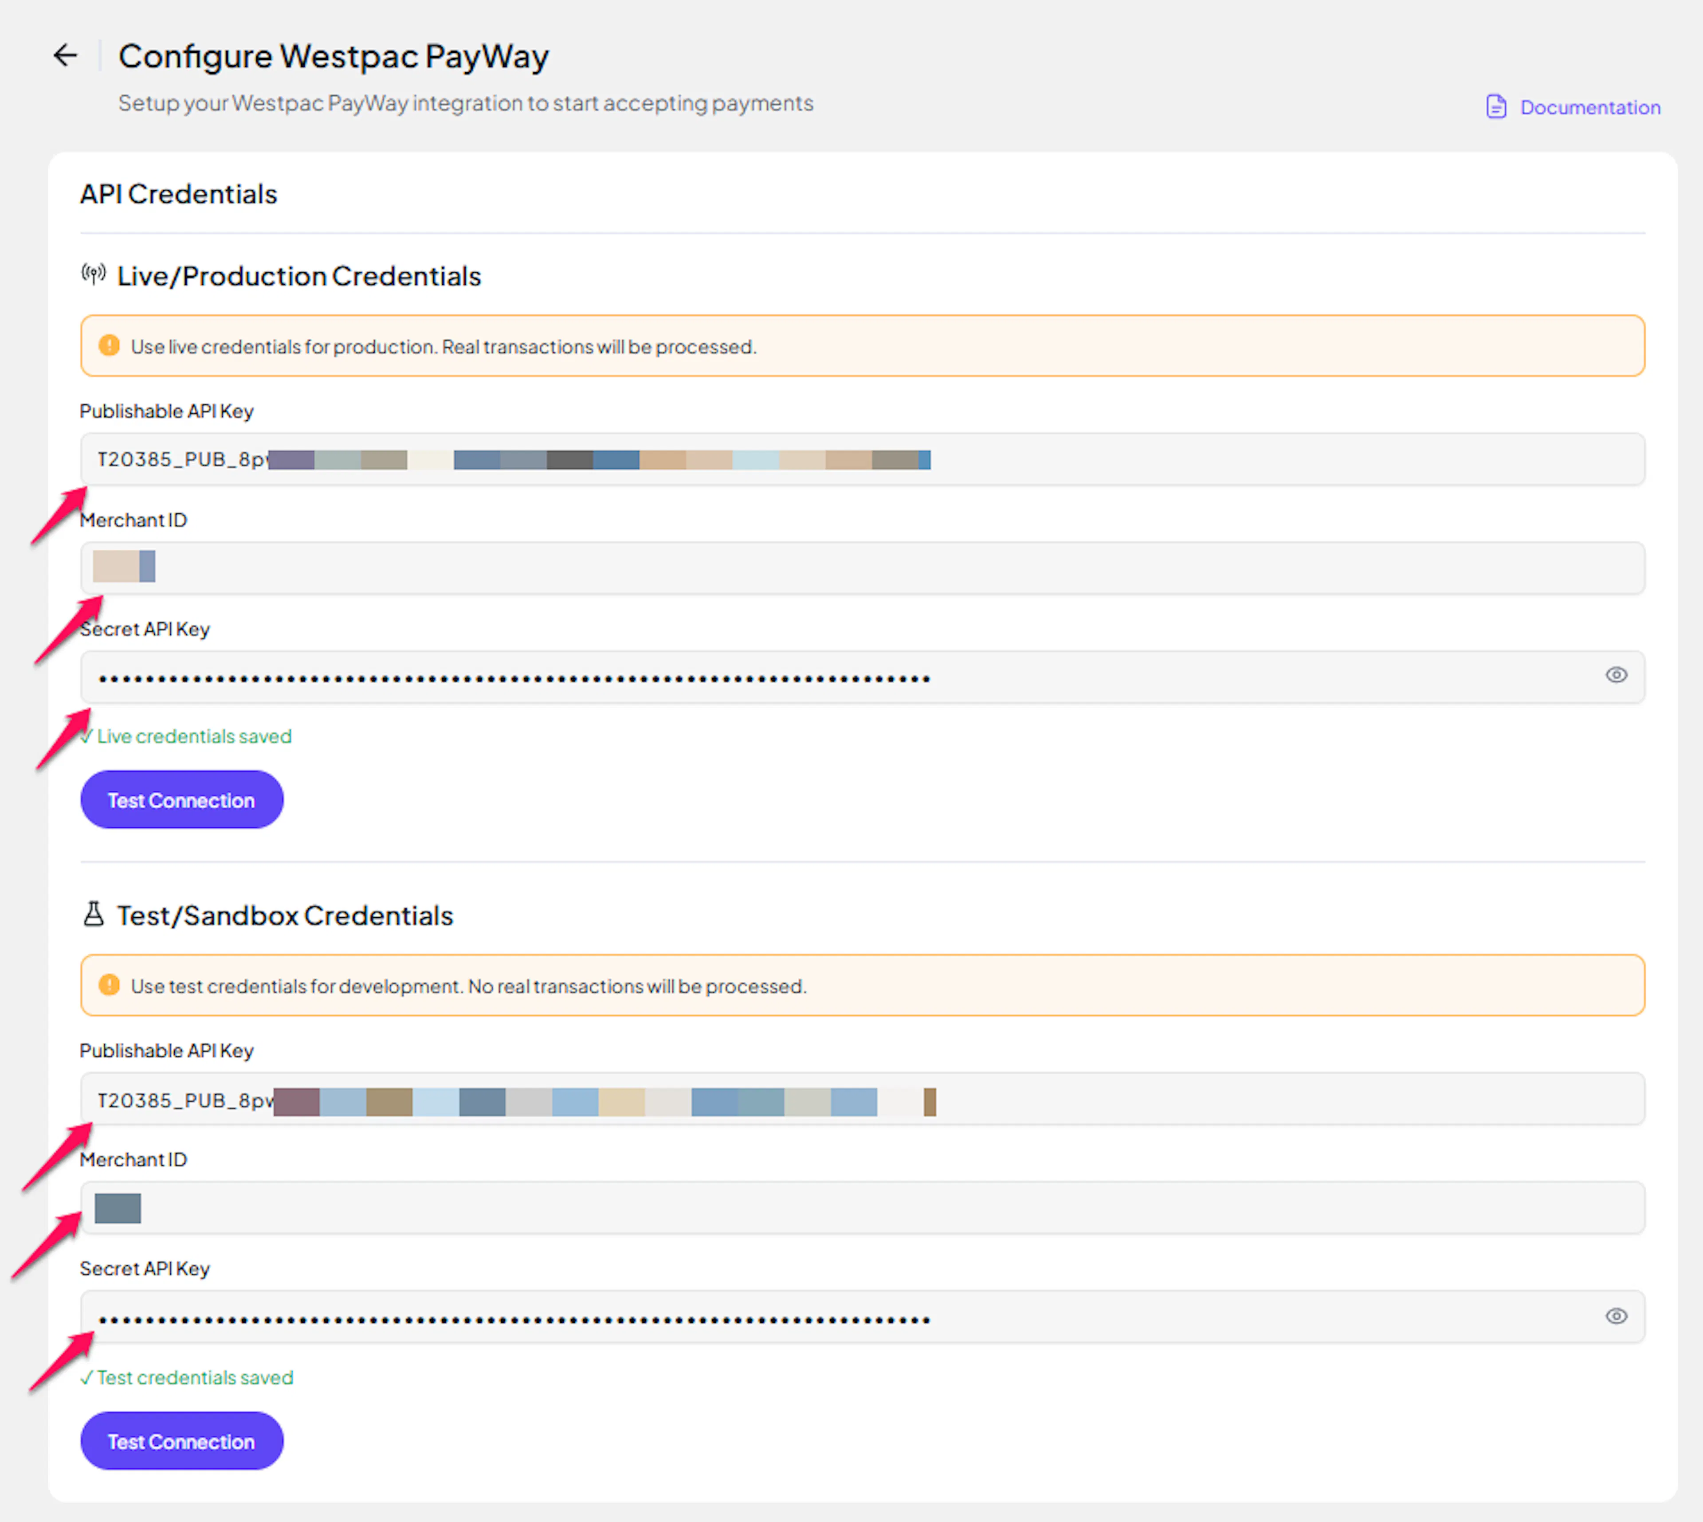Click the test credentials warning icon
The height and width of the screenshot is (1522, 1703).
[x=109, y=985]
